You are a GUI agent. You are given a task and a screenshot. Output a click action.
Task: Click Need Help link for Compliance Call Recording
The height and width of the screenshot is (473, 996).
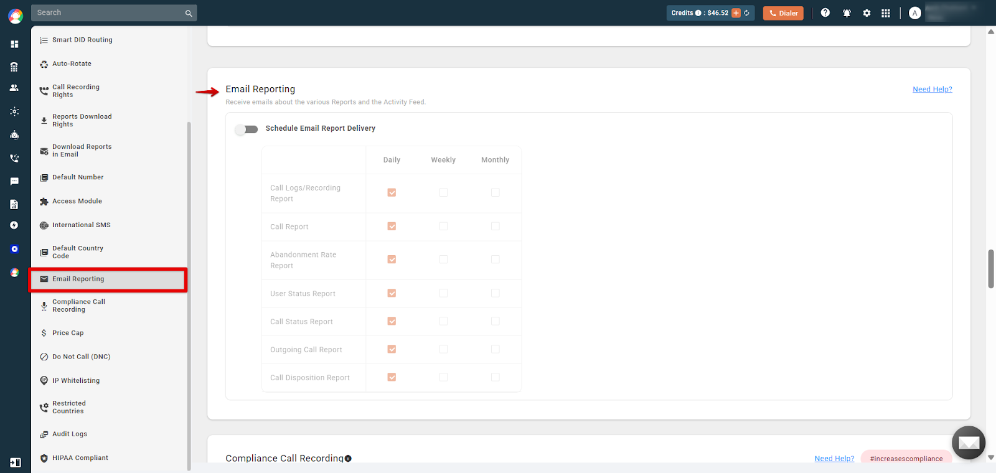pos(834,459)
